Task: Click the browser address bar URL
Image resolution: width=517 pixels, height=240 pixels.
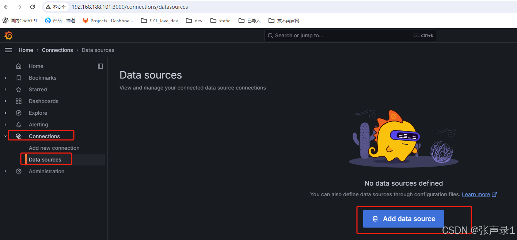Action: [130, 7]
